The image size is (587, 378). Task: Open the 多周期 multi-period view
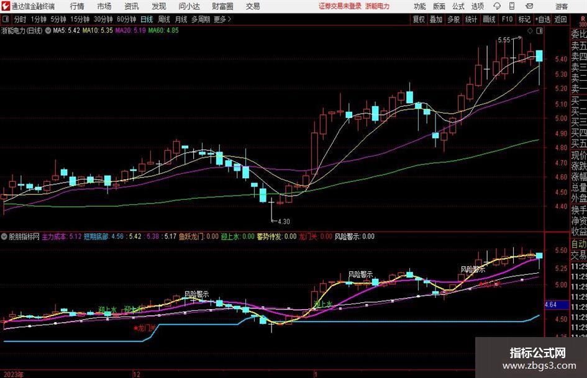(x=201, y=19)
